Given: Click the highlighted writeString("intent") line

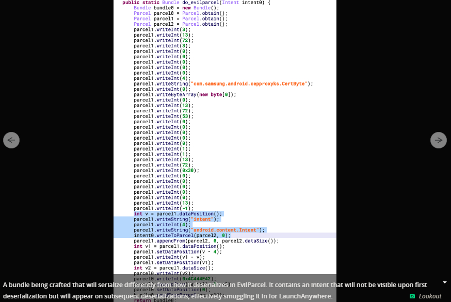Looking at the screenshot, I should [x=176, y=219].
